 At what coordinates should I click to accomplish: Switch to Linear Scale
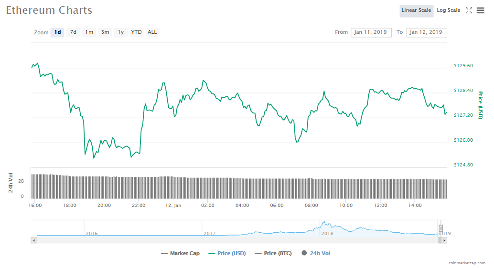pos(416,10)
